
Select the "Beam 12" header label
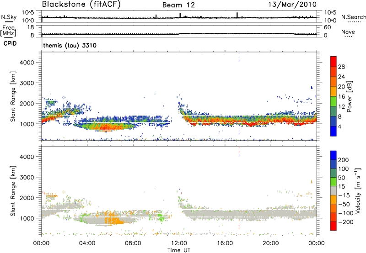tap(178, 5)
